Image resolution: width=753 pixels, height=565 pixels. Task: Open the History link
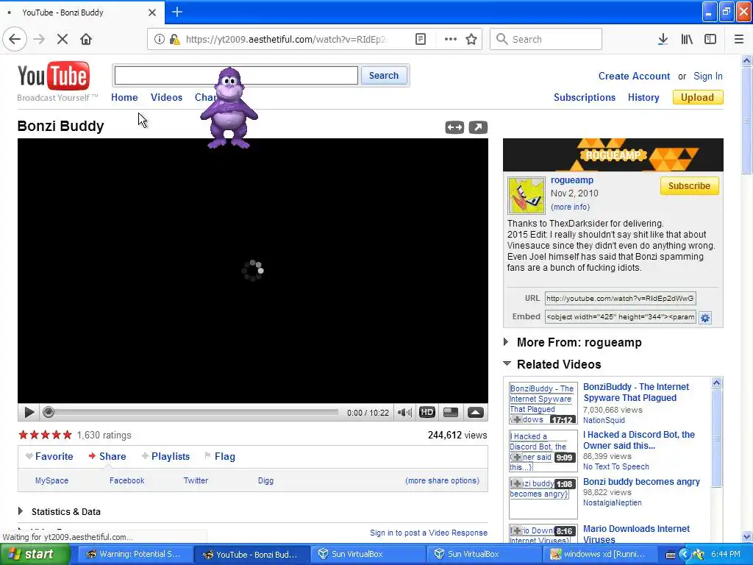pyautogui.click(x=643, y=98)
